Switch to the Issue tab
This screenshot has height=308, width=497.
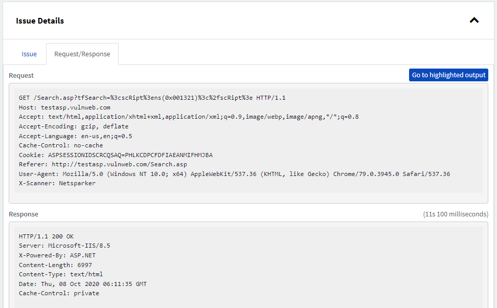click(x=29, y=54)
